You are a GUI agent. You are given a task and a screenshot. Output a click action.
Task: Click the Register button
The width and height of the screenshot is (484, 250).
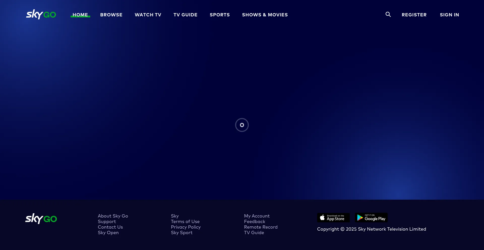click(x=414, y=15)
